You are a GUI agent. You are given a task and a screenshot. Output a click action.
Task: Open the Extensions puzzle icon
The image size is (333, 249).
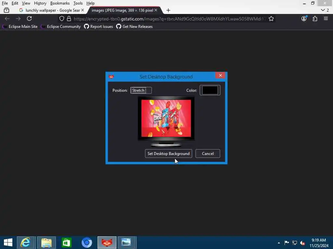[x=315, y=18]
